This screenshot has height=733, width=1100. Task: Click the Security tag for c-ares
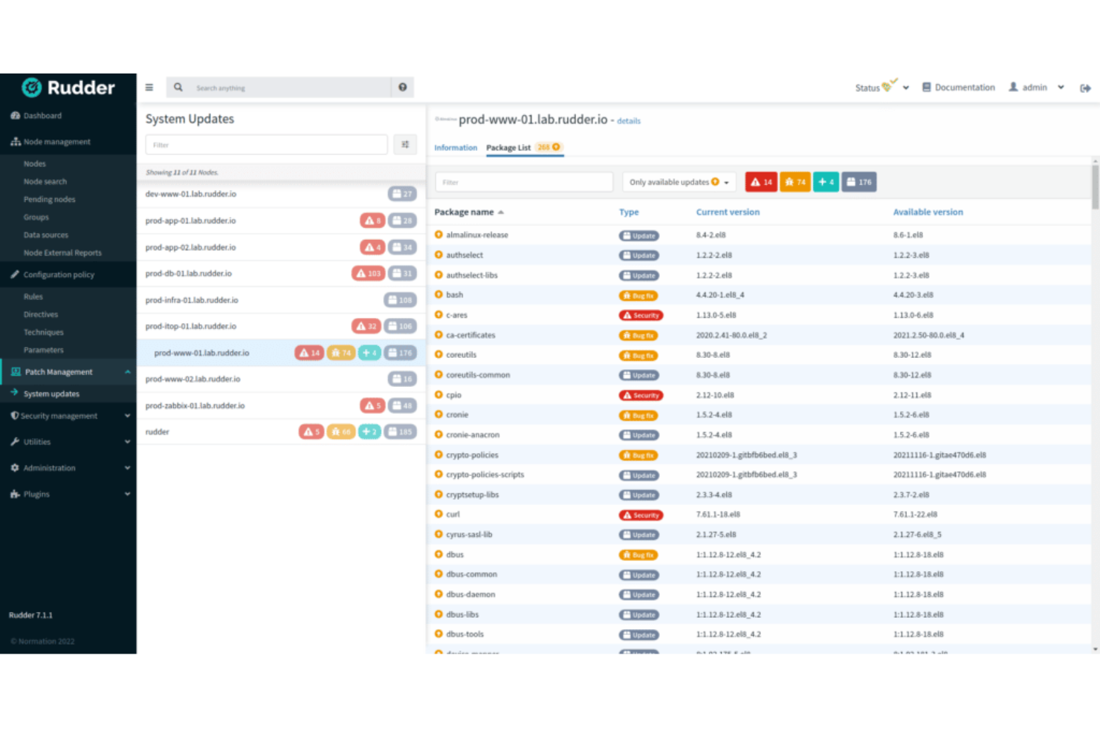pos(641,316)
